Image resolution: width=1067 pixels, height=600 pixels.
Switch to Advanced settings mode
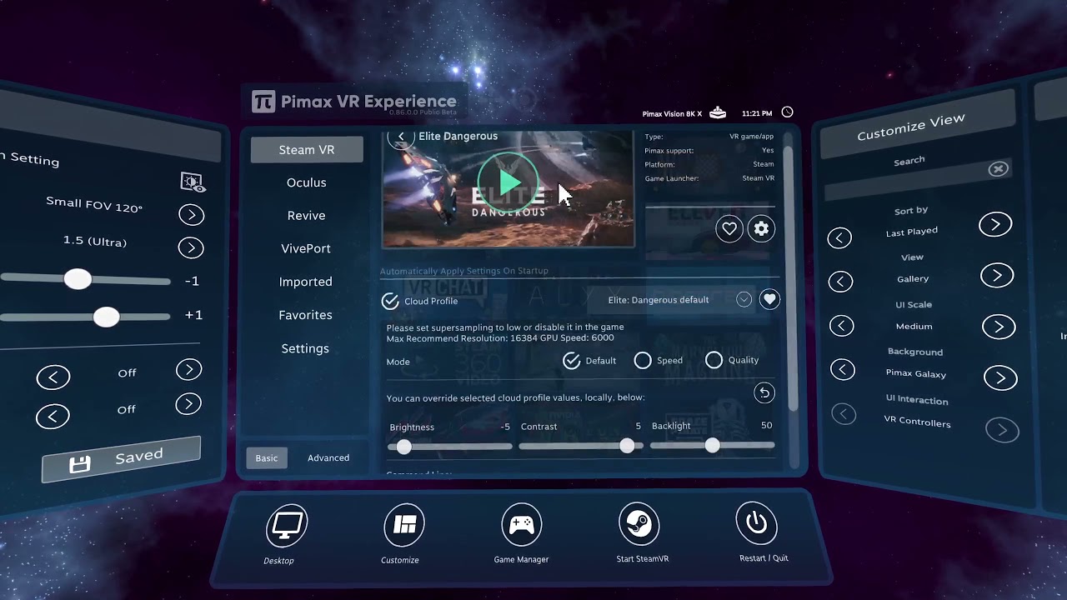pyautogui.click(x=328, y=457)
